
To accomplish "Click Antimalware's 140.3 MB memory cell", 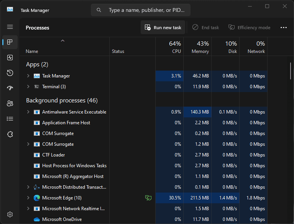I will pyautogui.click(x=197, y=112).
